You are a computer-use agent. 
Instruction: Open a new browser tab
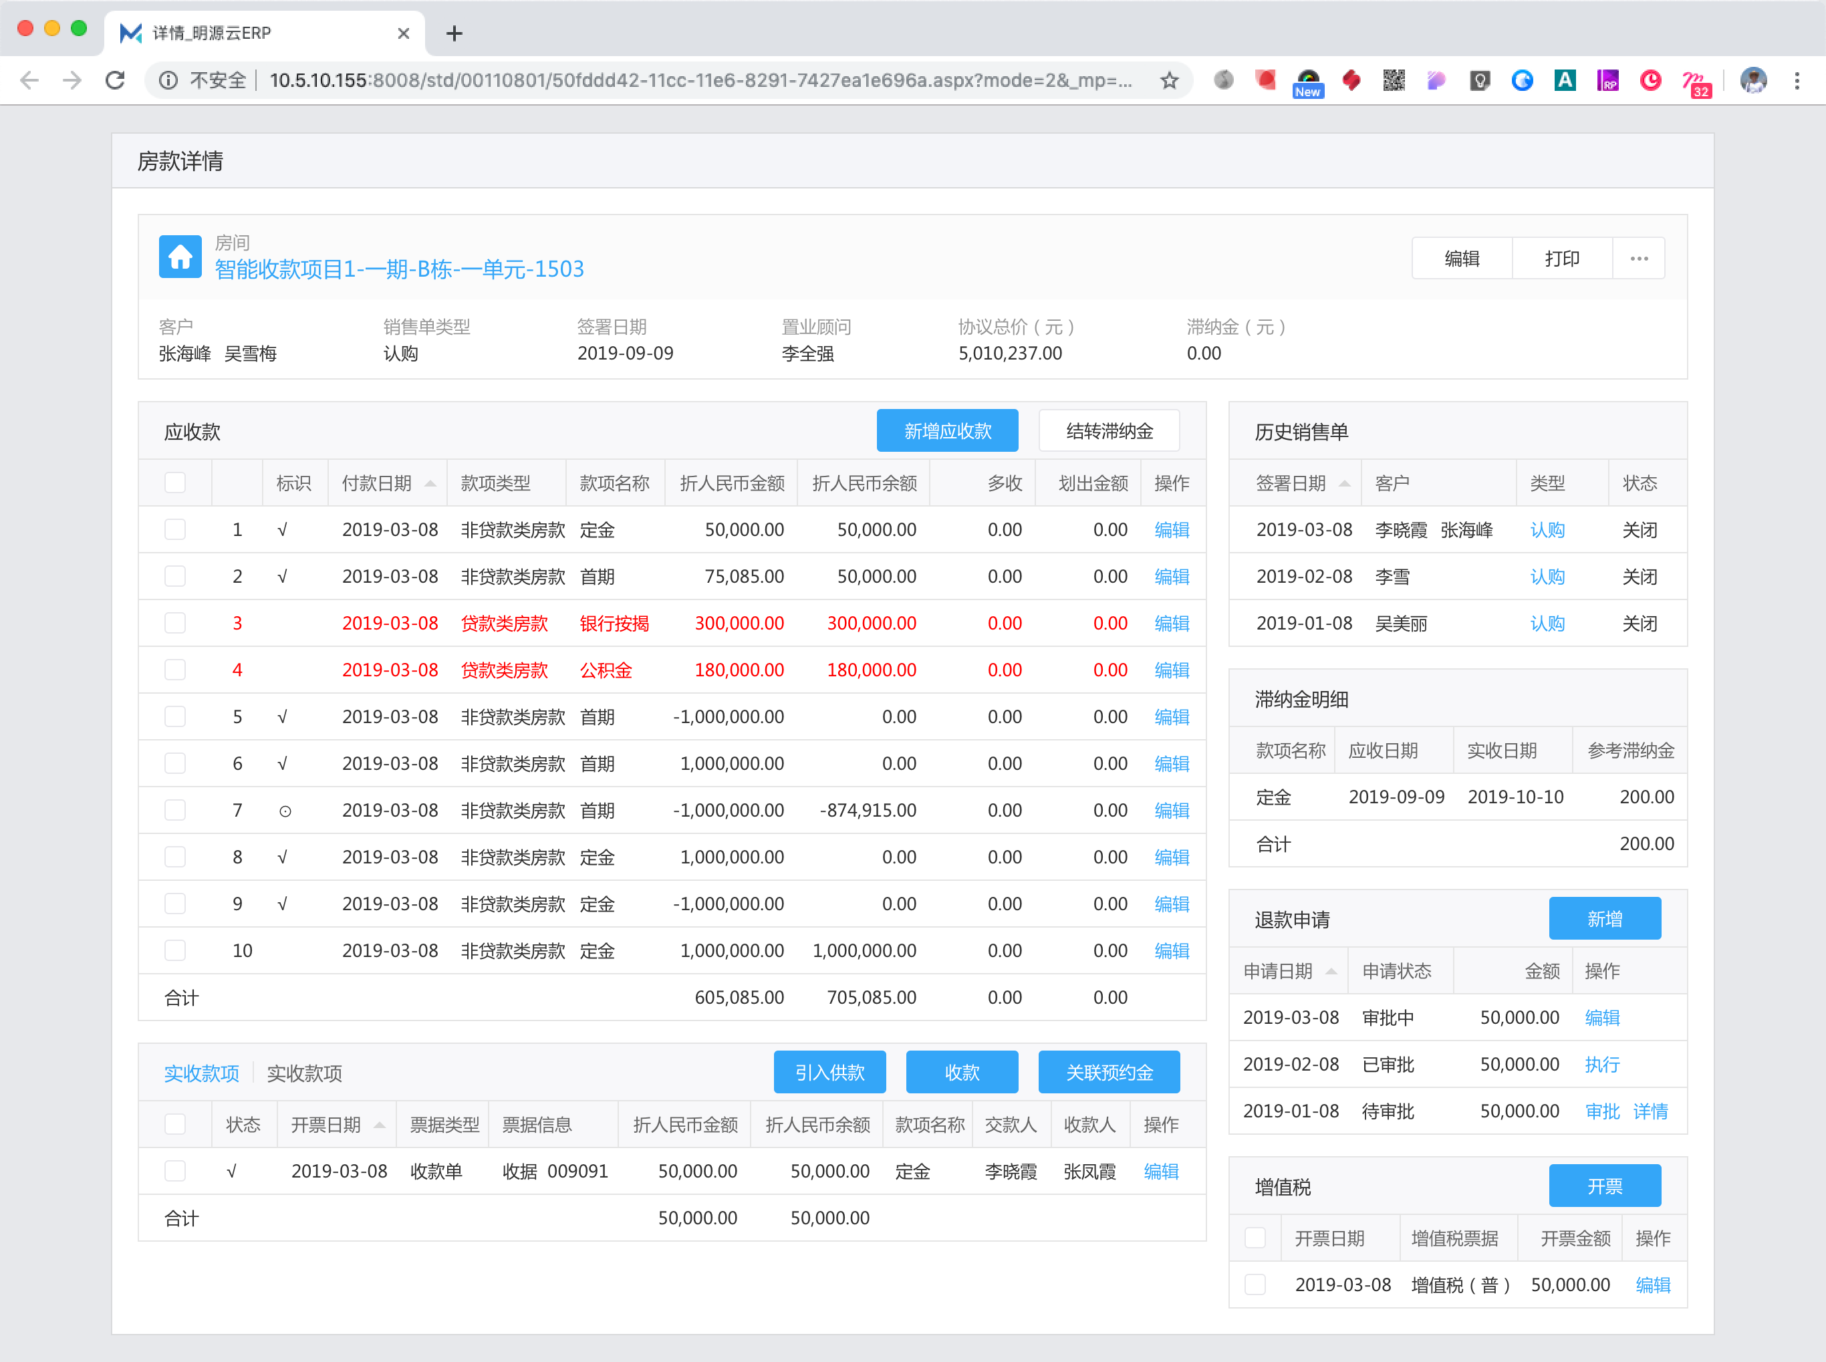tap(454, 33)
